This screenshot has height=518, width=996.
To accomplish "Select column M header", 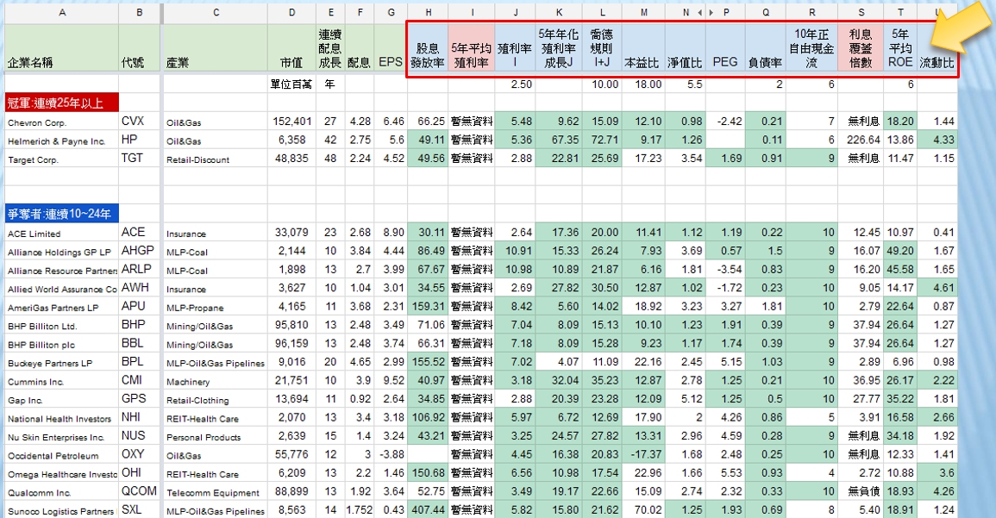I will click(x=643, y=12).
